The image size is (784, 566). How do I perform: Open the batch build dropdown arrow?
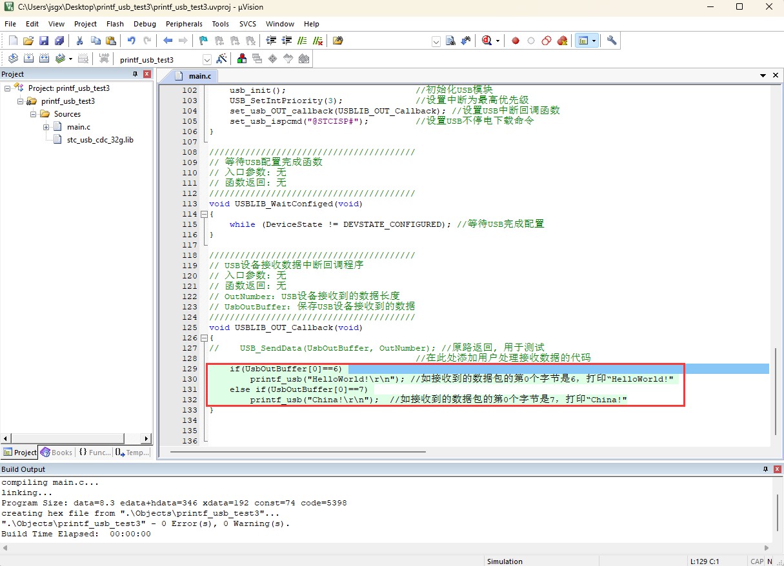pyautogui.click(x=70, y=59)
